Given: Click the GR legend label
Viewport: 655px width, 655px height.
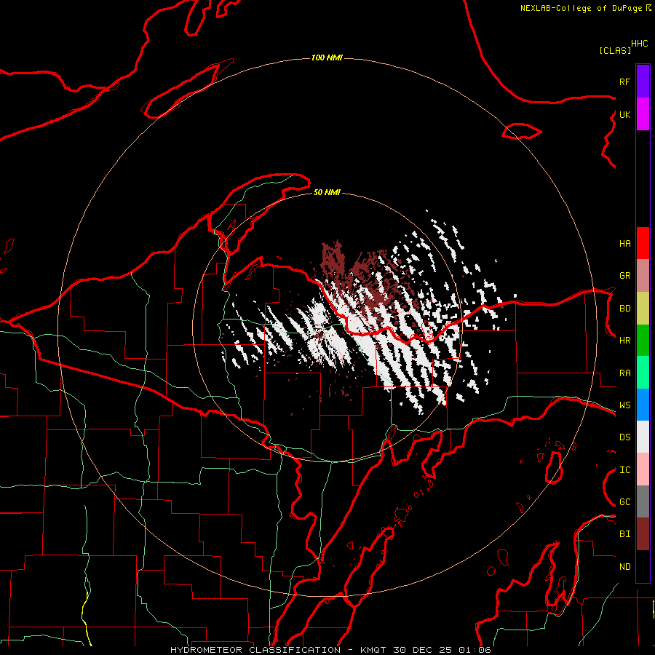Looking at the screenshot, I should (625, 276).
